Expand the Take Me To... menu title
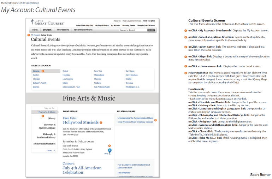This screenshot has width=272, height=179. click(49, 108)
